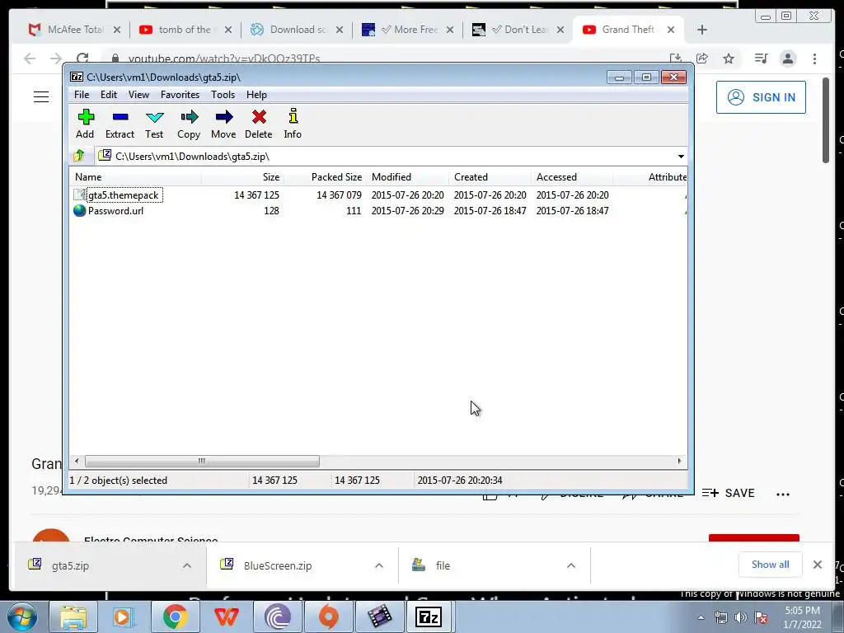The width and height of the screenshot is (844, 633).
Task: Click the horizontal scrollbar thumb in 7-Zip
Action: 202,462
